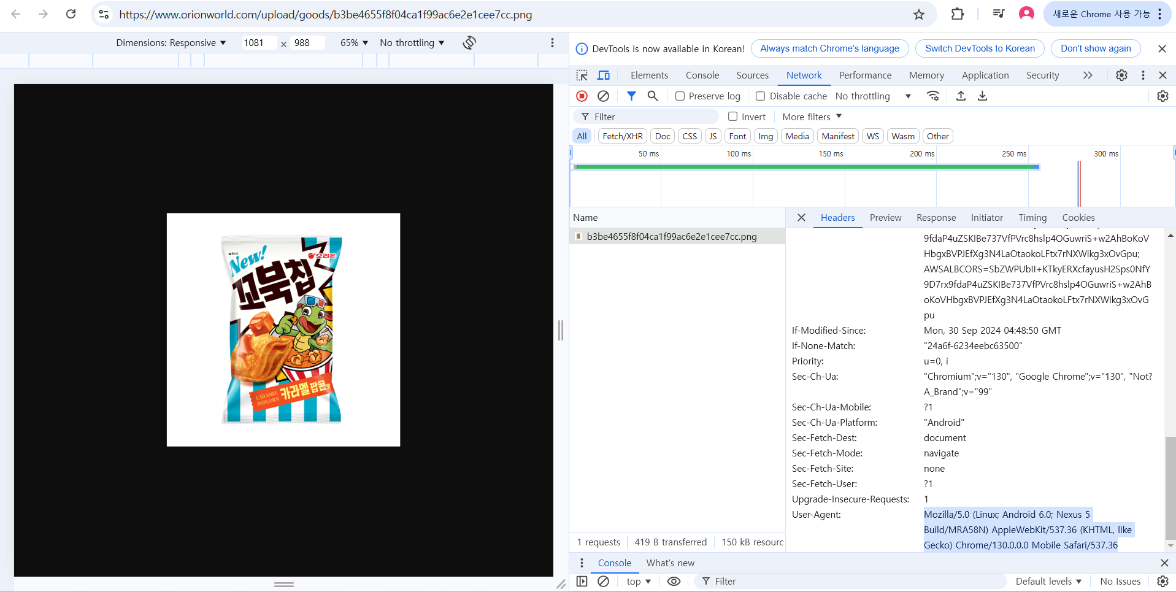This screenshot has height=592, width=1176.
Task: Toggle the Font request filter
Action: pyautogui.click(x=737, y=136)
